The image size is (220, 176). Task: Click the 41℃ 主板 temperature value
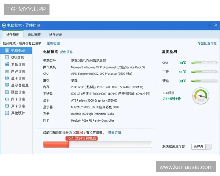coord(182,72)
